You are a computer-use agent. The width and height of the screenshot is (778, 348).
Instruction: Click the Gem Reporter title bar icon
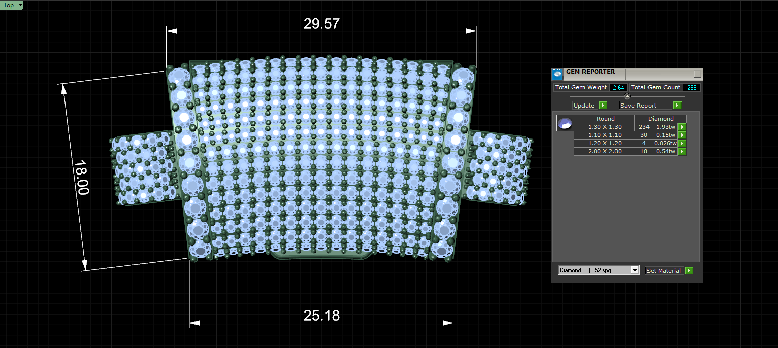pos(557,74)
